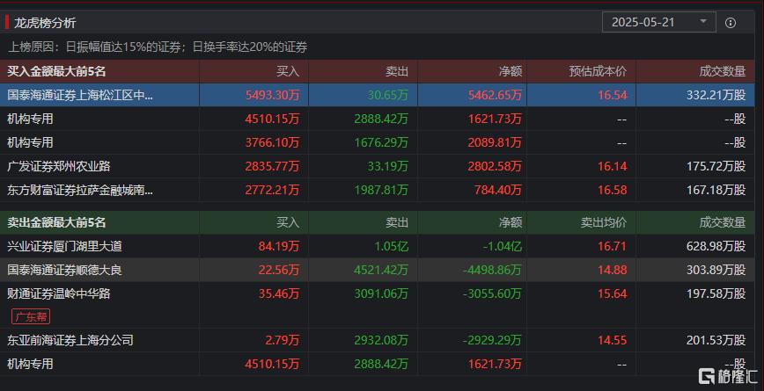764x391 pixels.
Task: Click the 303.89万股 volume cell
Action: coord(716,270)
